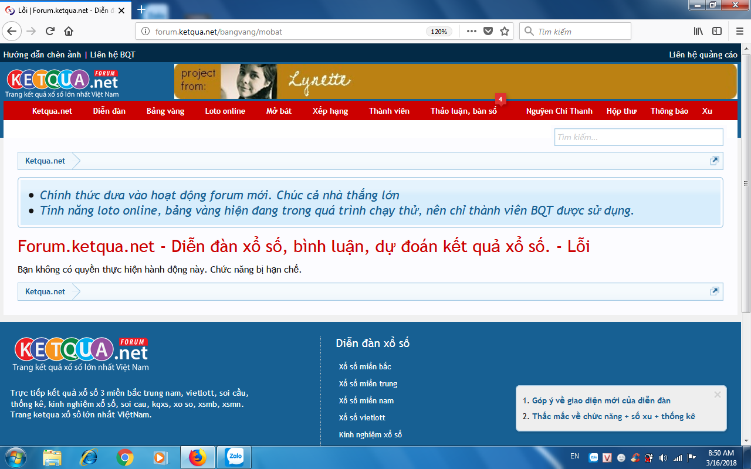The image size is (751, 469).
Task: Open the Ketqua.net navigation menu item
Action: point(52,111)
